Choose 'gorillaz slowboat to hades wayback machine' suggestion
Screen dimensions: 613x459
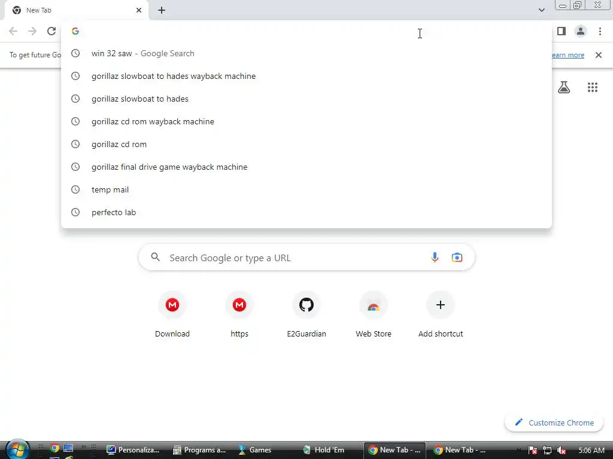[x=306, y=76]
